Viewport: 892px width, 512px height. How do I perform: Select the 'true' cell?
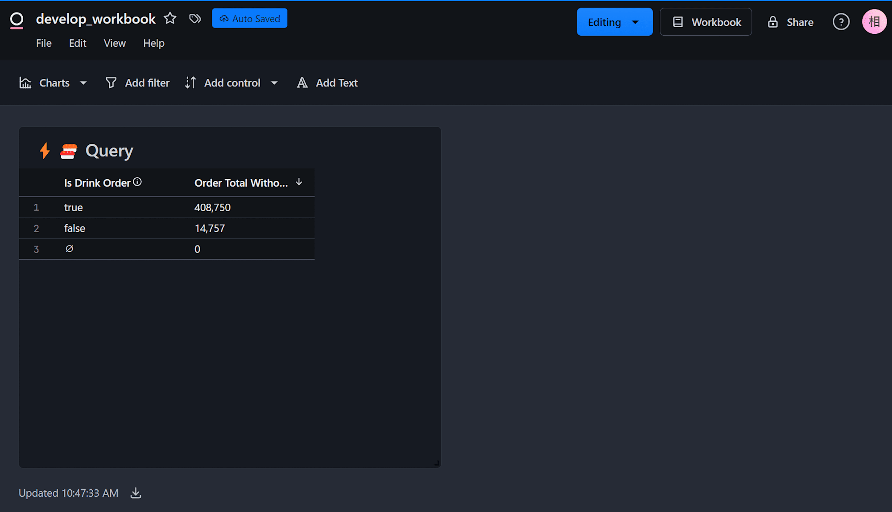(73, 208)
